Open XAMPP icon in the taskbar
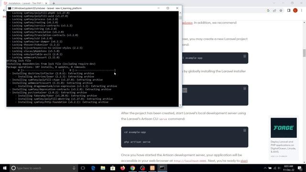306x172 pixels. pos(152,168)
